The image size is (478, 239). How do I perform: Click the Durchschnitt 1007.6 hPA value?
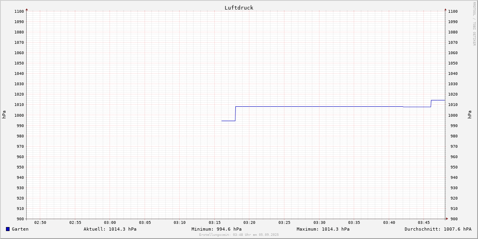pyautogui.click(x=438, y=229)
